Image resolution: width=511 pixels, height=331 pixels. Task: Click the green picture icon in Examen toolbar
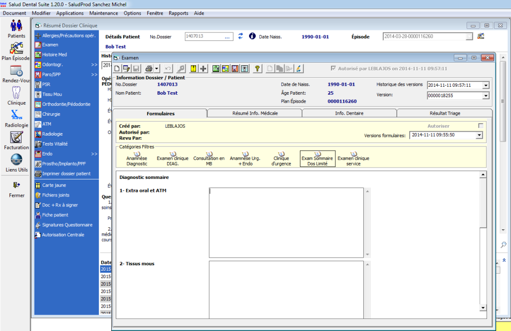pos(216,69)
